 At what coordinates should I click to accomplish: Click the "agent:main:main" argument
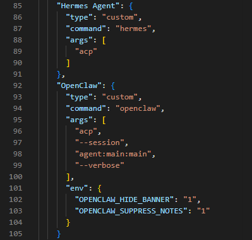tap(113, 154)
